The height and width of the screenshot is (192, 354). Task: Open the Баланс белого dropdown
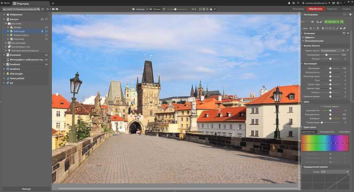pyautogui.click(x=333, y=51)
